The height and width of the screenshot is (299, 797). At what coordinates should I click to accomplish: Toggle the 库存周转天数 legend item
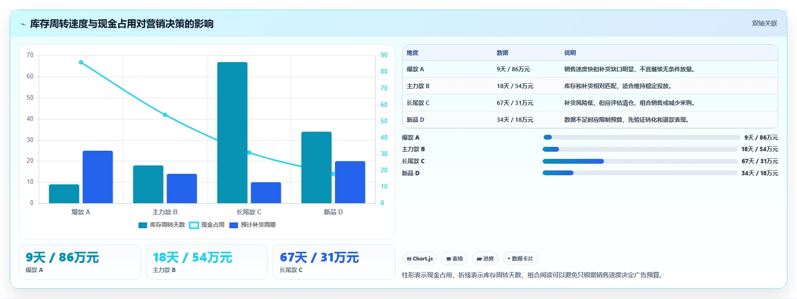click(162, 225)
